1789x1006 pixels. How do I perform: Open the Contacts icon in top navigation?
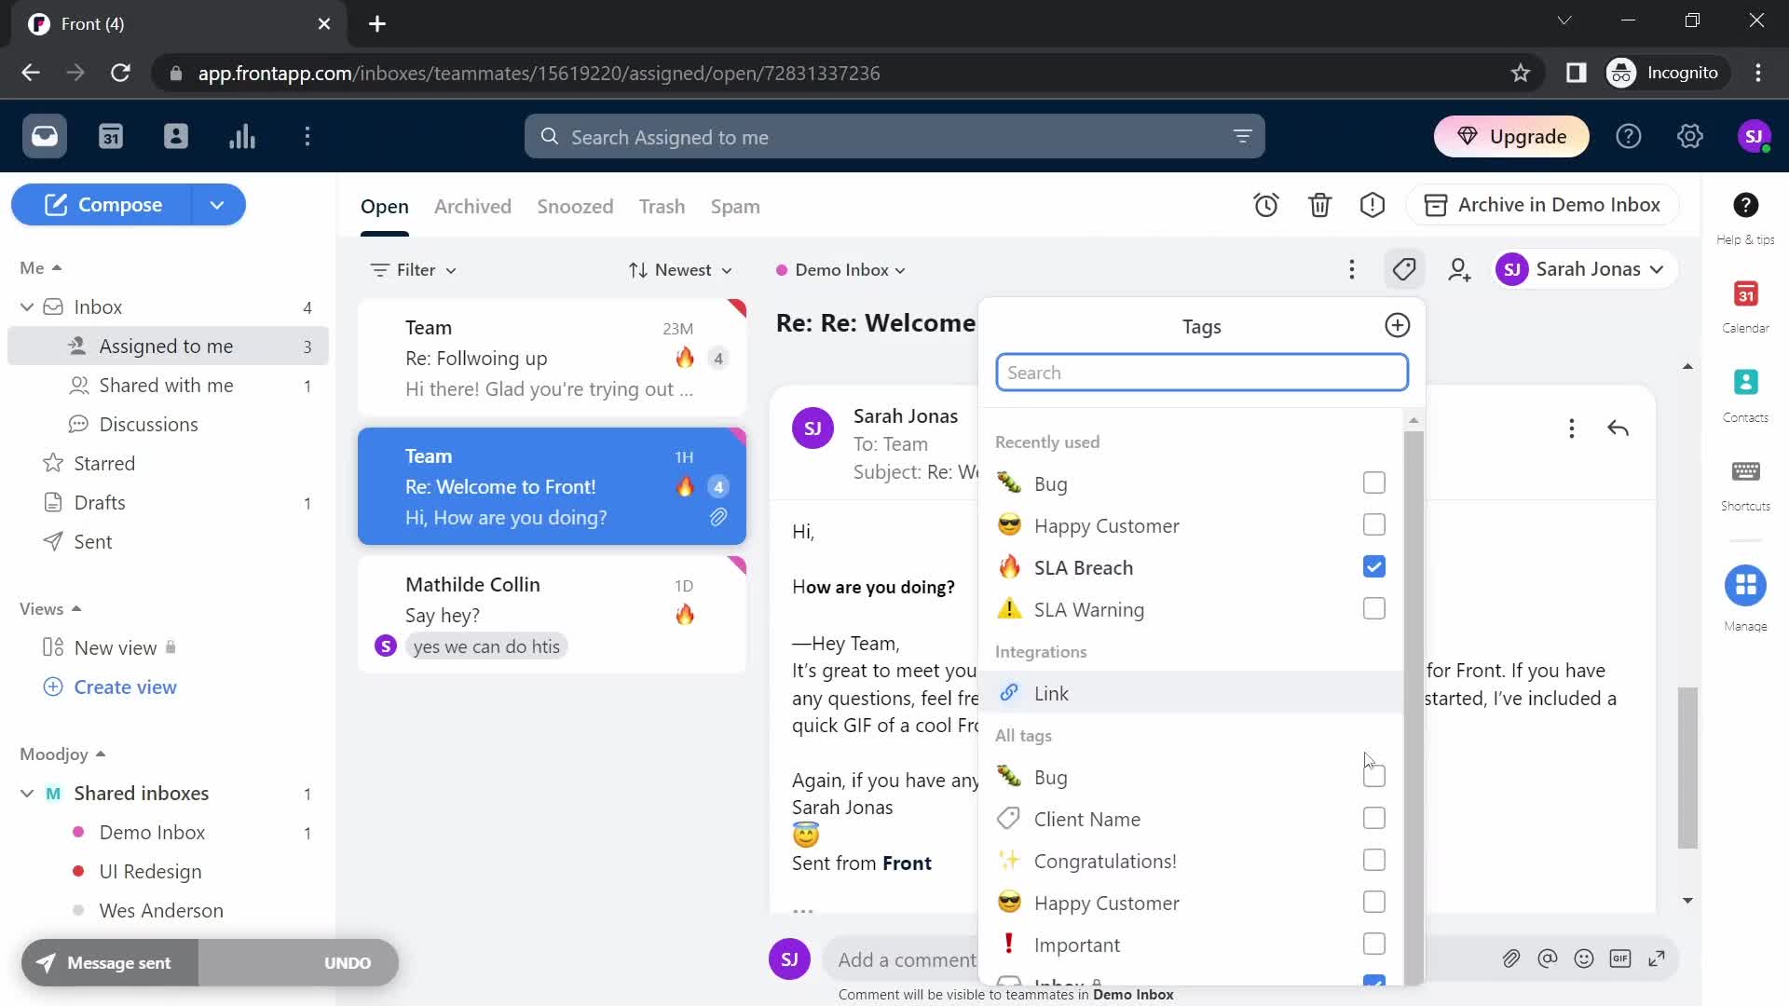[176, 137]
